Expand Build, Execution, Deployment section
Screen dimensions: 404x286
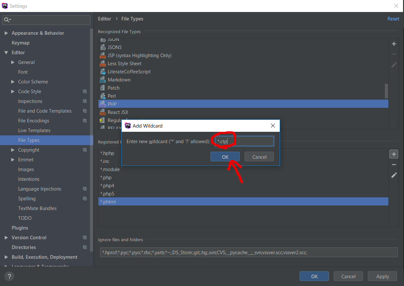6,257
